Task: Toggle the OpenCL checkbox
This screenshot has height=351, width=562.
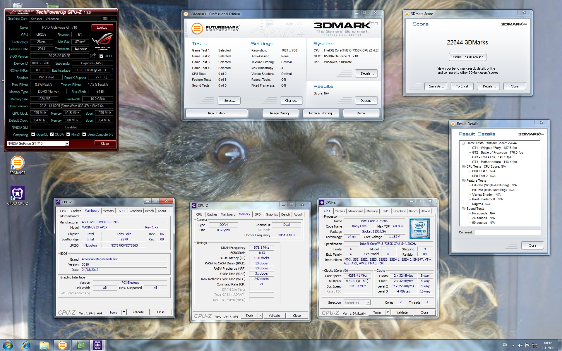Action: pos(33,135)
